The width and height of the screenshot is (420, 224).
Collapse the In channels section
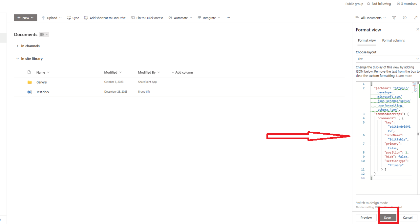(x=17, y=46)
